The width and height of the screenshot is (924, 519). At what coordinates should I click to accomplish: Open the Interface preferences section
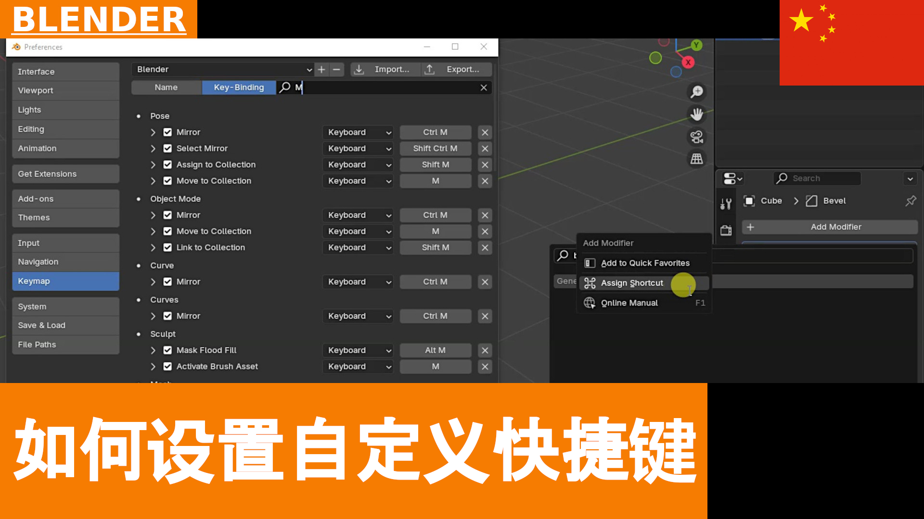click(x=65, y=72)
